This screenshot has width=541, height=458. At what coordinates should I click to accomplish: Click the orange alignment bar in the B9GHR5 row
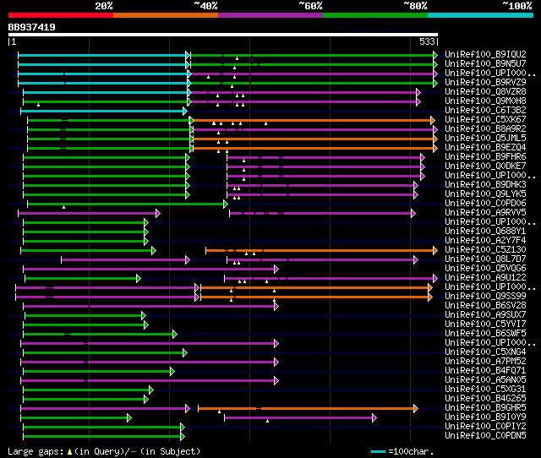pos(308,409)
